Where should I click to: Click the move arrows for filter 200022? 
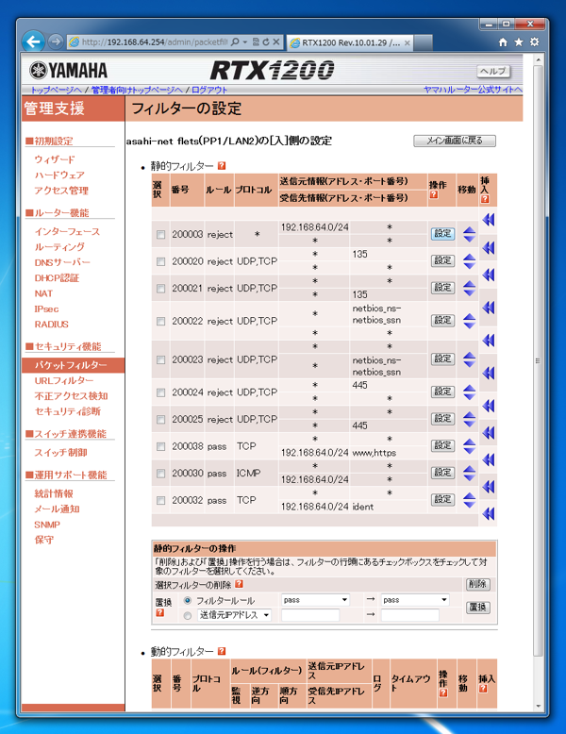(x=469, y=321)
